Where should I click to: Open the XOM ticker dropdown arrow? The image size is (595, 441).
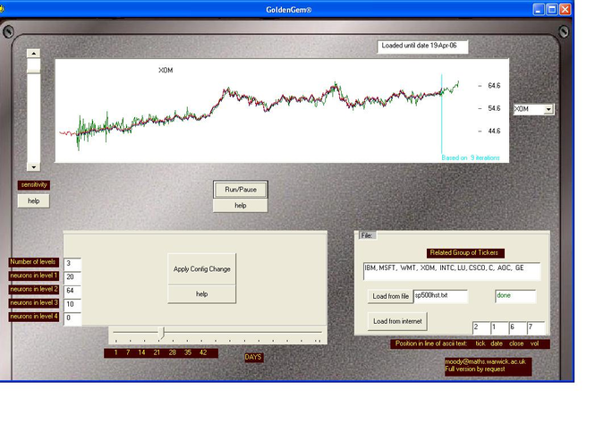click(548, 109)
